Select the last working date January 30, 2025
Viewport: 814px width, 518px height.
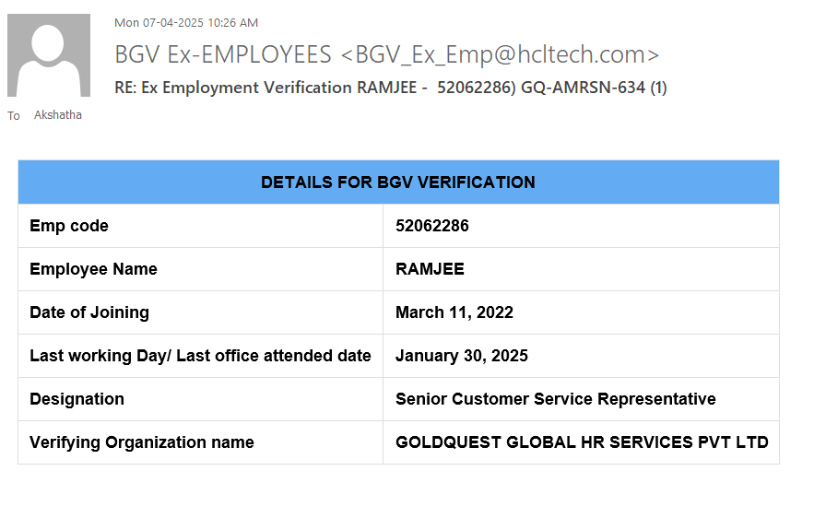[461, 356]
